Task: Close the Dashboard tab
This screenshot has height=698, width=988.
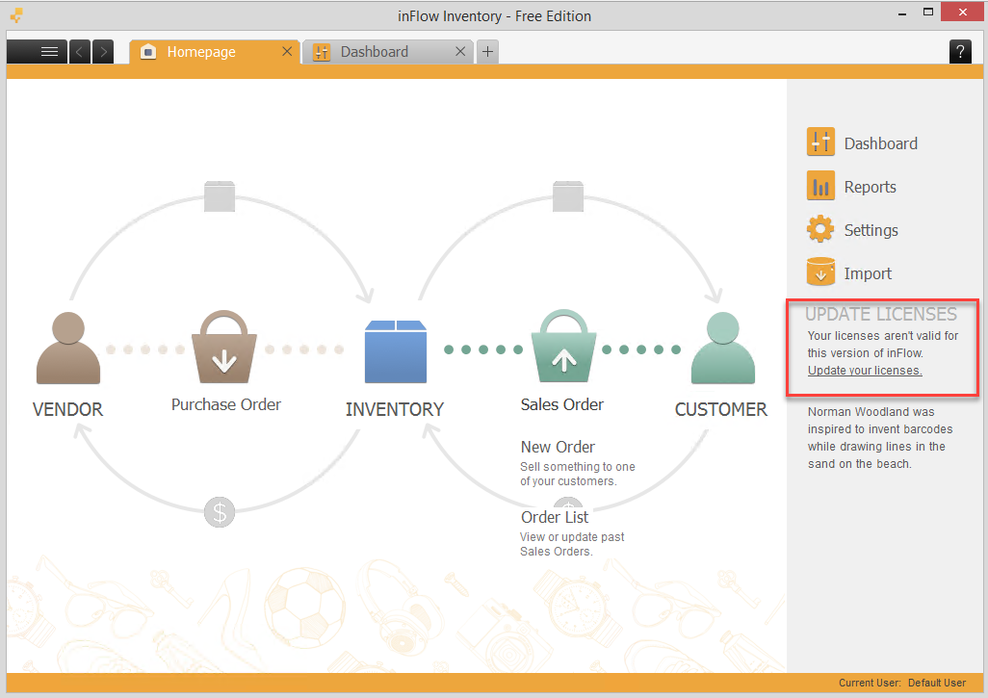Action: coord(460,52)
